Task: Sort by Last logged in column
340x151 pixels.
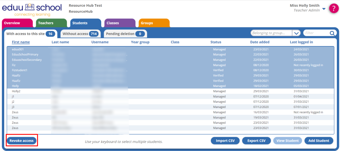Action: click(301, 42)
